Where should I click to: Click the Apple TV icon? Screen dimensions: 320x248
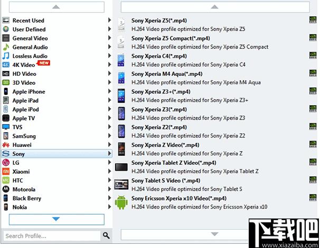click(6, 118)
